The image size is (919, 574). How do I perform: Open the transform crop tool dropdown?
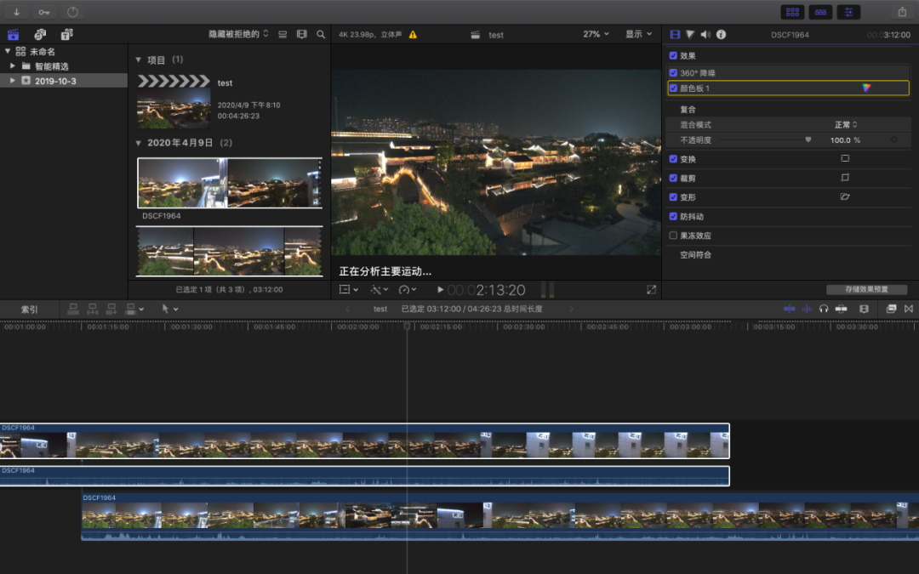(349, 289)
